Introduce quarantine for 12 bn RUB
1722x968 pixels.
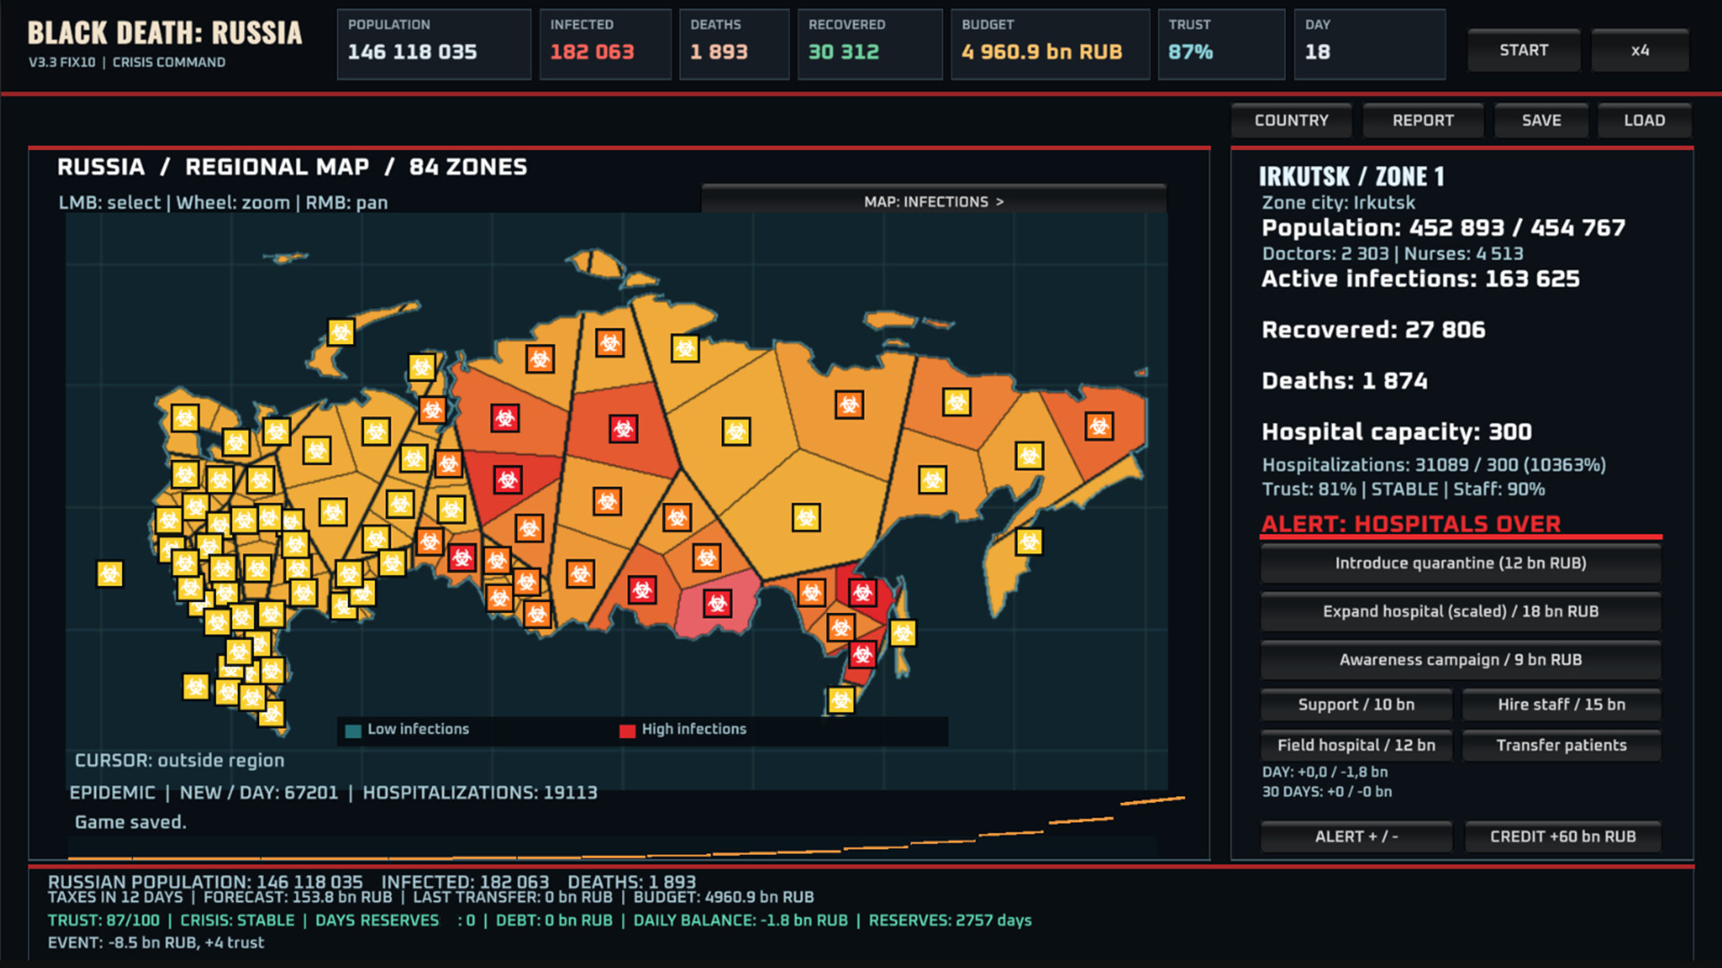[1461, 563]
